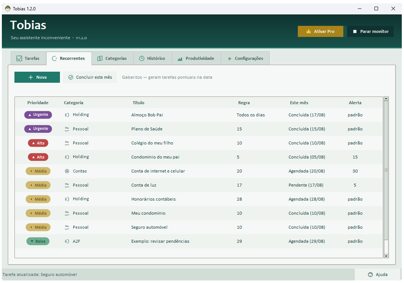Click the Este mês column header
This screenshot has height=283, width=404.
[x=299, y=103]
